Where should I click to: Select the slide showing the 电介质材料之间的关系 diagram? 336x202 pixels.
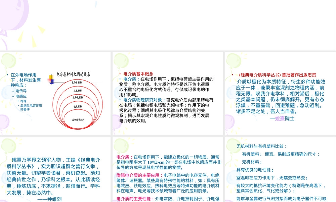pos(55,94)
